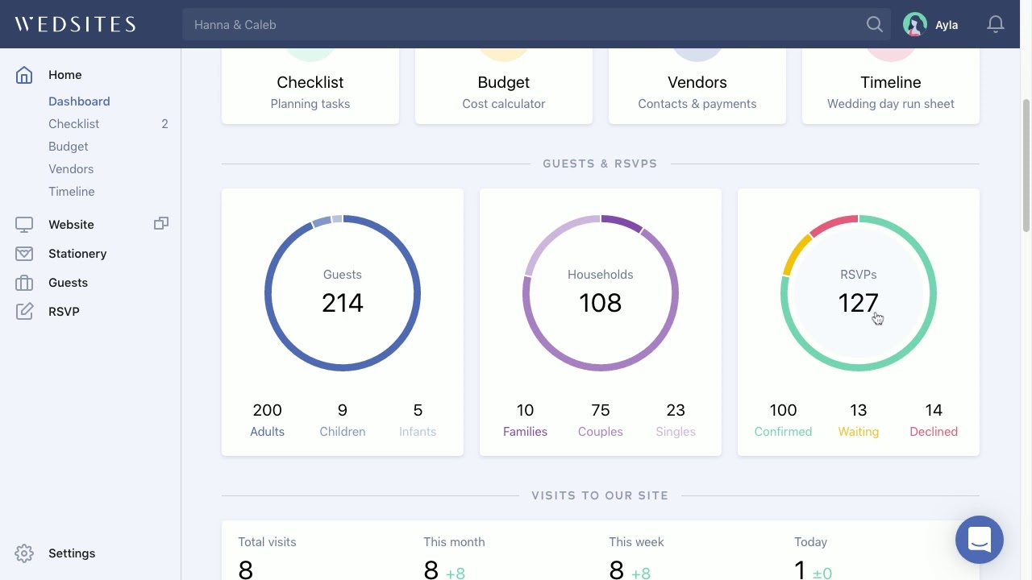Open the Checklist Planning tasks card
The height and width of the screenshot is (580, 1032).
click(310, 86)
